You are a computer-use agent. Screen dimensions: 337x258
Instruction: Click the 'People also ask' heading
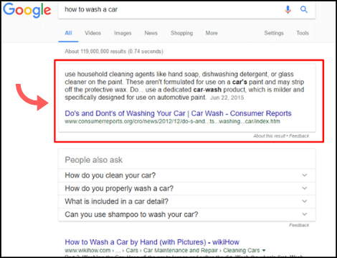pyautogui.click(x=94, y=160)
